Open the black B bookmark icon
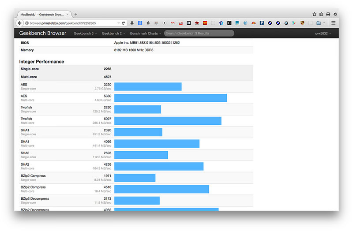 (189, 23)
